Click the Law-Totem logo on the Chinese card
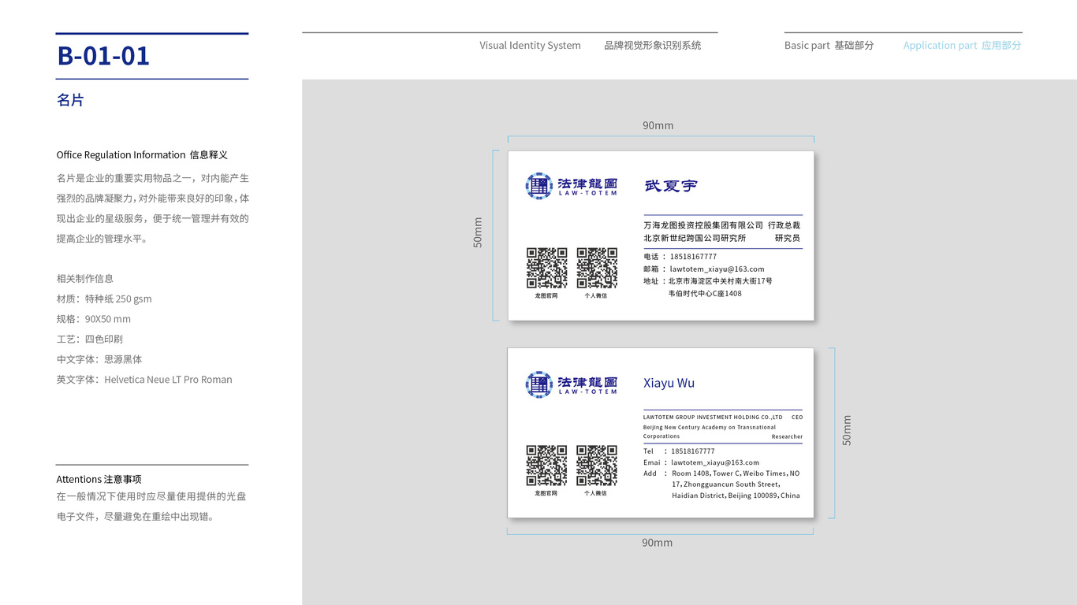 point(572,186)
